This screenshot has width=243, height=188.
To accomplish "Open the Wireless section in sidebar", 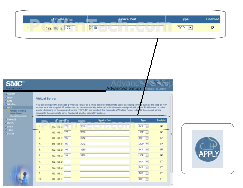I will tap(12, 104).
